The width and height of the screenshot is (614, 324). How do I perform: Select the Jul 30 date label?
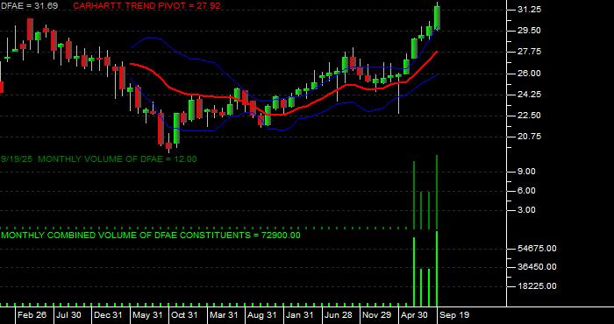(x=69, y=315)
